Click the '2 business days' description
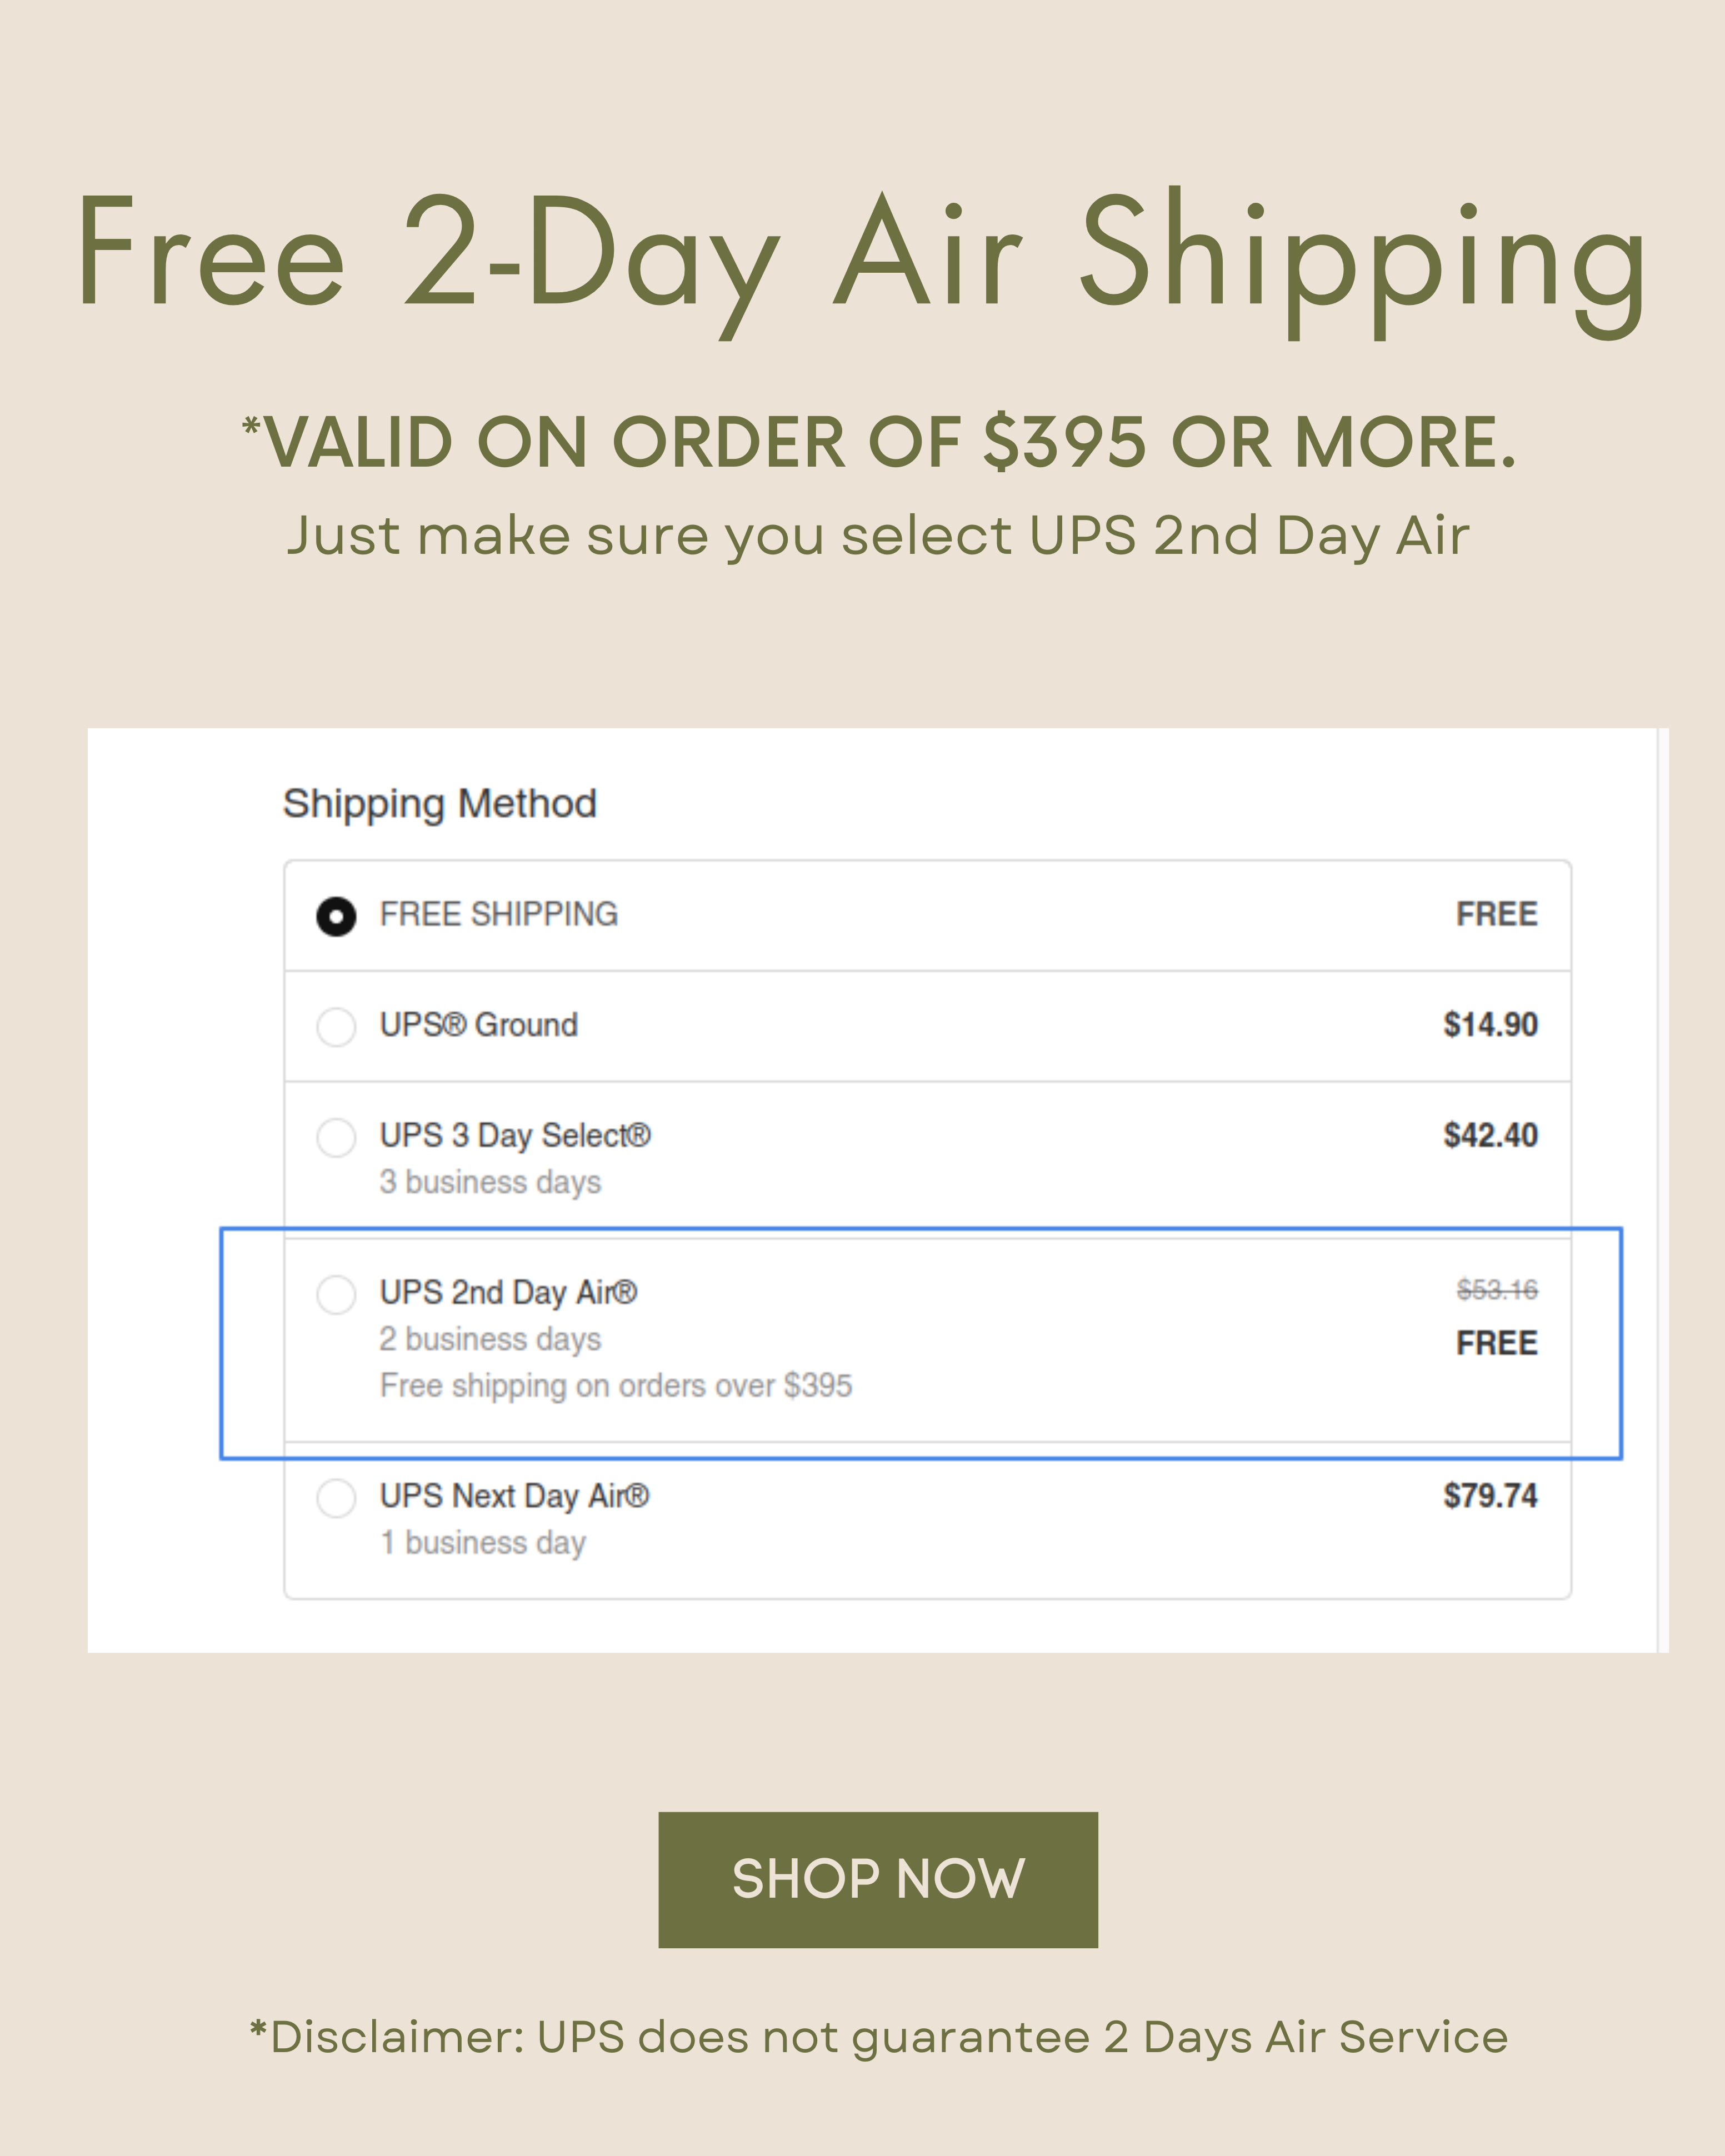The image size is (1725, 2156). [490, 1339]
